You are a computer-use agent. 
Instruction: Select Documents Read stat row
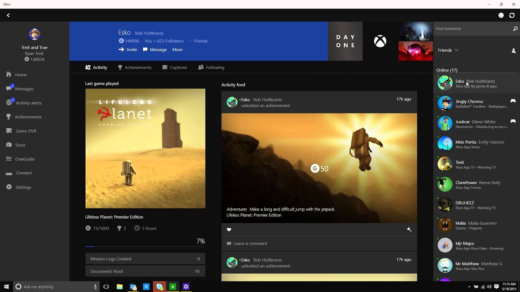coord(145,271)
